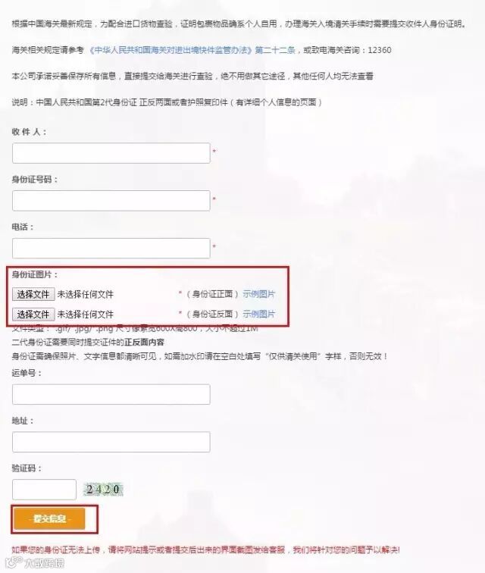Click the 验证码 captcha input box
Screen dimensions: 485x573
coord(44,490)
